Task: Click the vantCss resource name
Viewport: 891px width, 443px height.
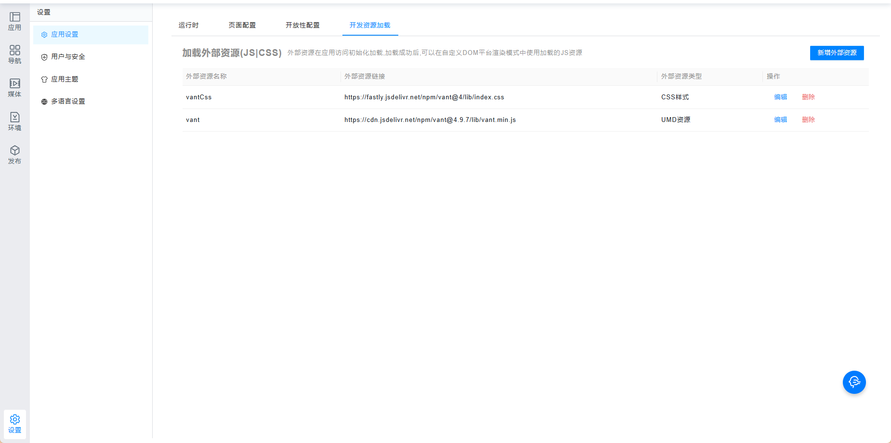Action: [x=198, y=97]
